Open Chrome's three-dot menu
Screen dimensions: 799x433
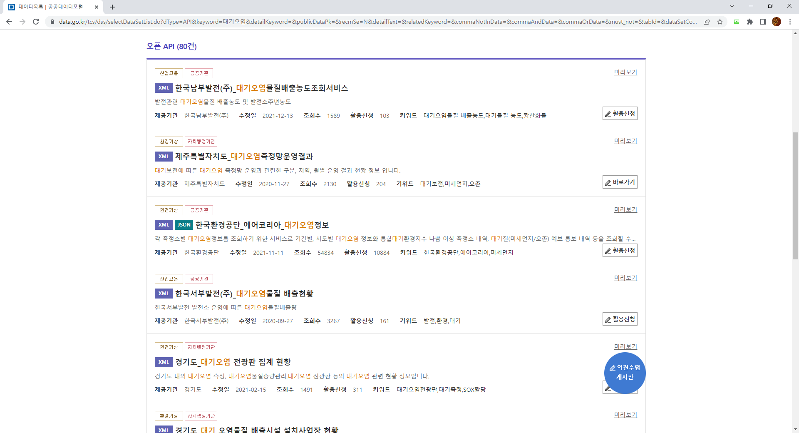(790, 22)
